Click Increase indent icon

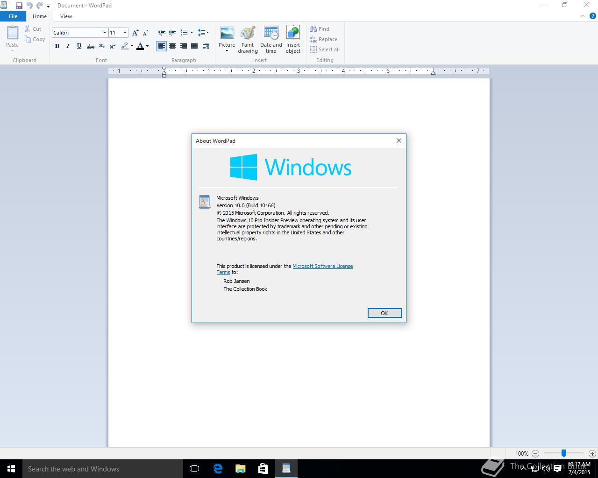[172, 33]
